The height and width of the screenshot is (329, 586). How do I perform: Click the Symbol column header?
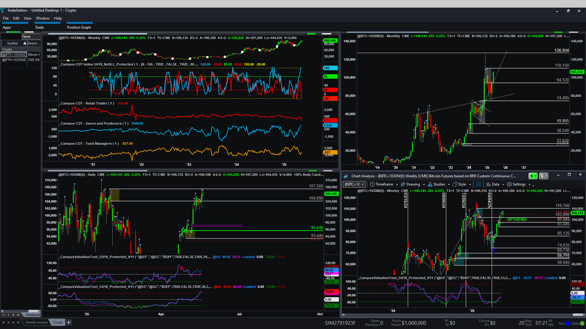[14, 43]
